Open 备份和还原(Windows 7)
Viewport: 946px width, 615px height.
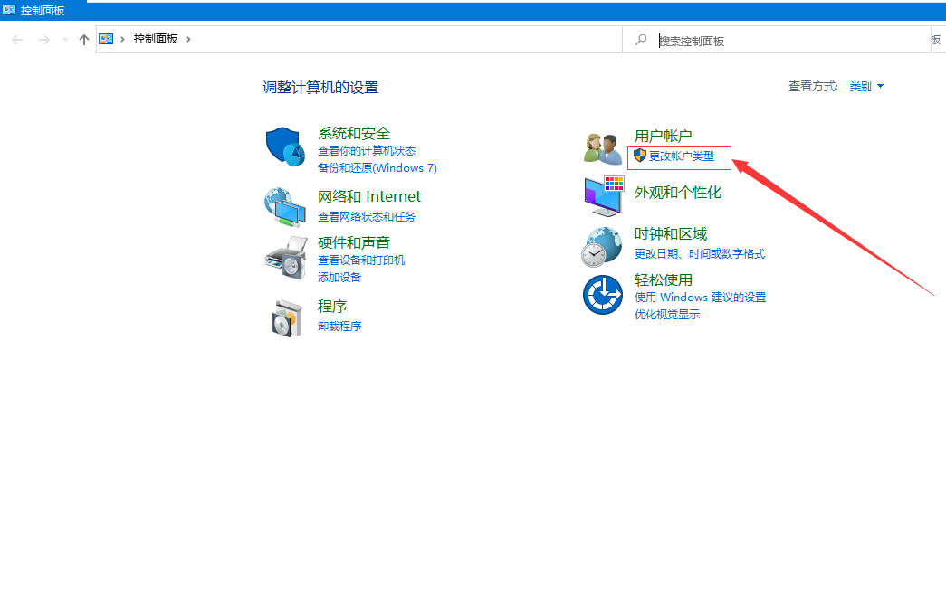pyautogui.click(x=377, y=167)
